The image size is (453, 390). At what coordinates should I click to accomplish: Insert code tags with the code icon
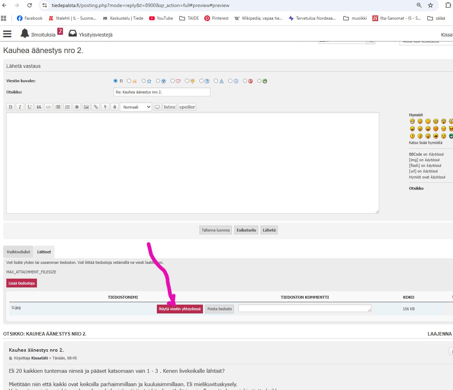point(49,107)
